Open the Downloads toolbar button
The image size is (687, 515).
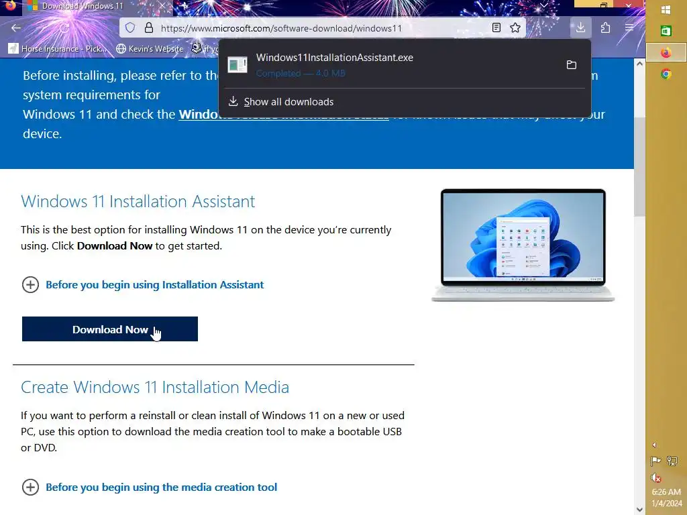point(580,28)
